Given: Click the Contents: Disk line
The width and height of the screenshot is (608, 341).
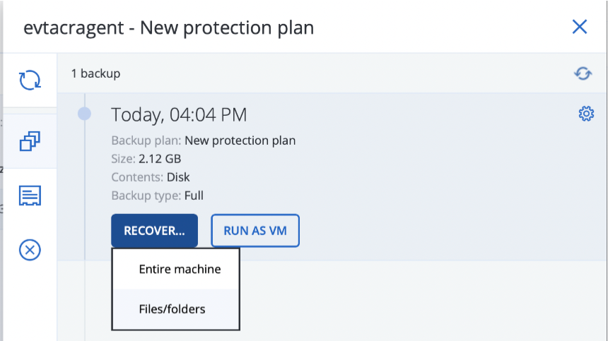Looking at the screenshot, I should 151,177.
